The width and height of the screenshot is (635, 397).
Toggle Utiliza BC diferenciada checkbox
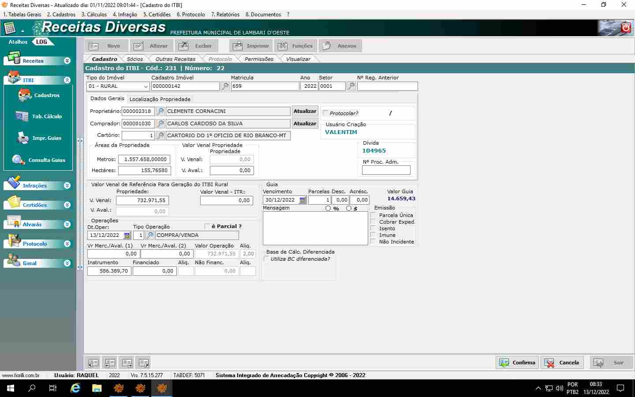pos(266,259)
